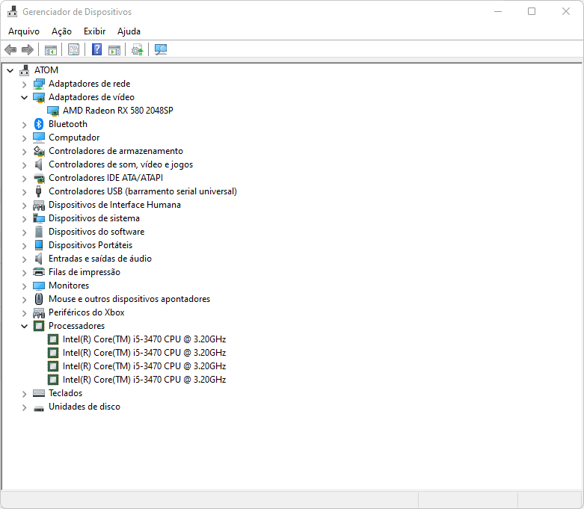Scan for hardware changes monitor icon
This screenshot has height=509, width=584.
tap(161, 49)
